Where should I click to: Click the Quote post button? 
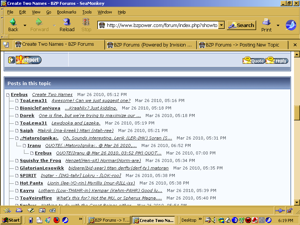click(x=254, y=60)
